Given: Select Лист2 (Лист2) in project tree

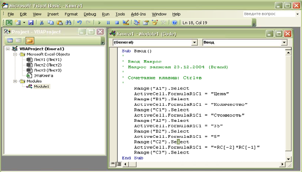Looking at the screenshot, I should pos(48,65).
